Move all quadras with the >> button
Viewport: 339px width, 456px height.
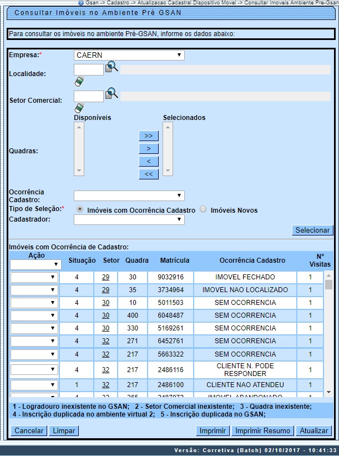tap(149, 136)
